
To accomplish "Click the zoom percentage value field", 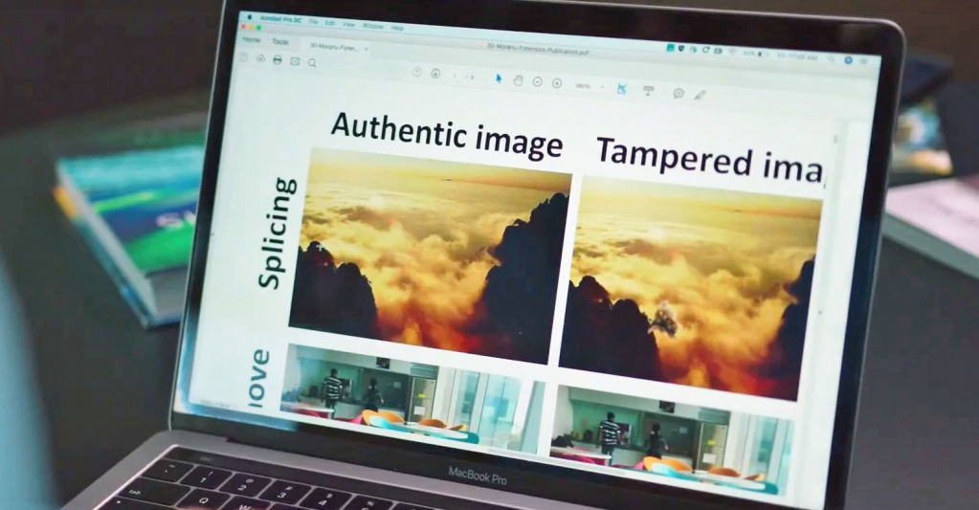I will click(x=582, y=85).
